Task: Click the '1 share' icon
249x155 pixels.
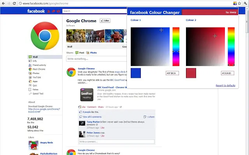Action: (145, 117)
